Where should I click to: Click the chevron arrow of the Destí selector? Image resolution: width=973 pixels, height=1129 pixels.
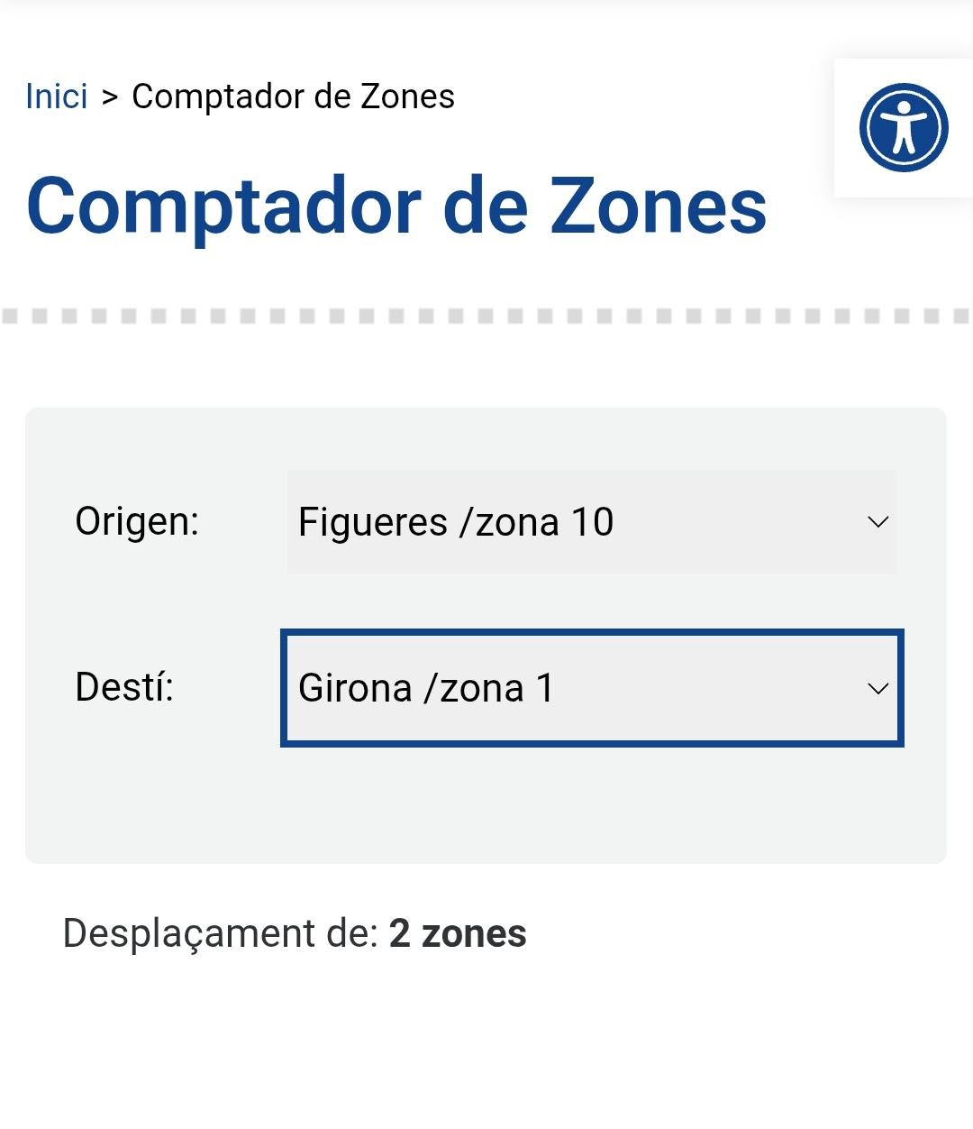coord(878,689)
